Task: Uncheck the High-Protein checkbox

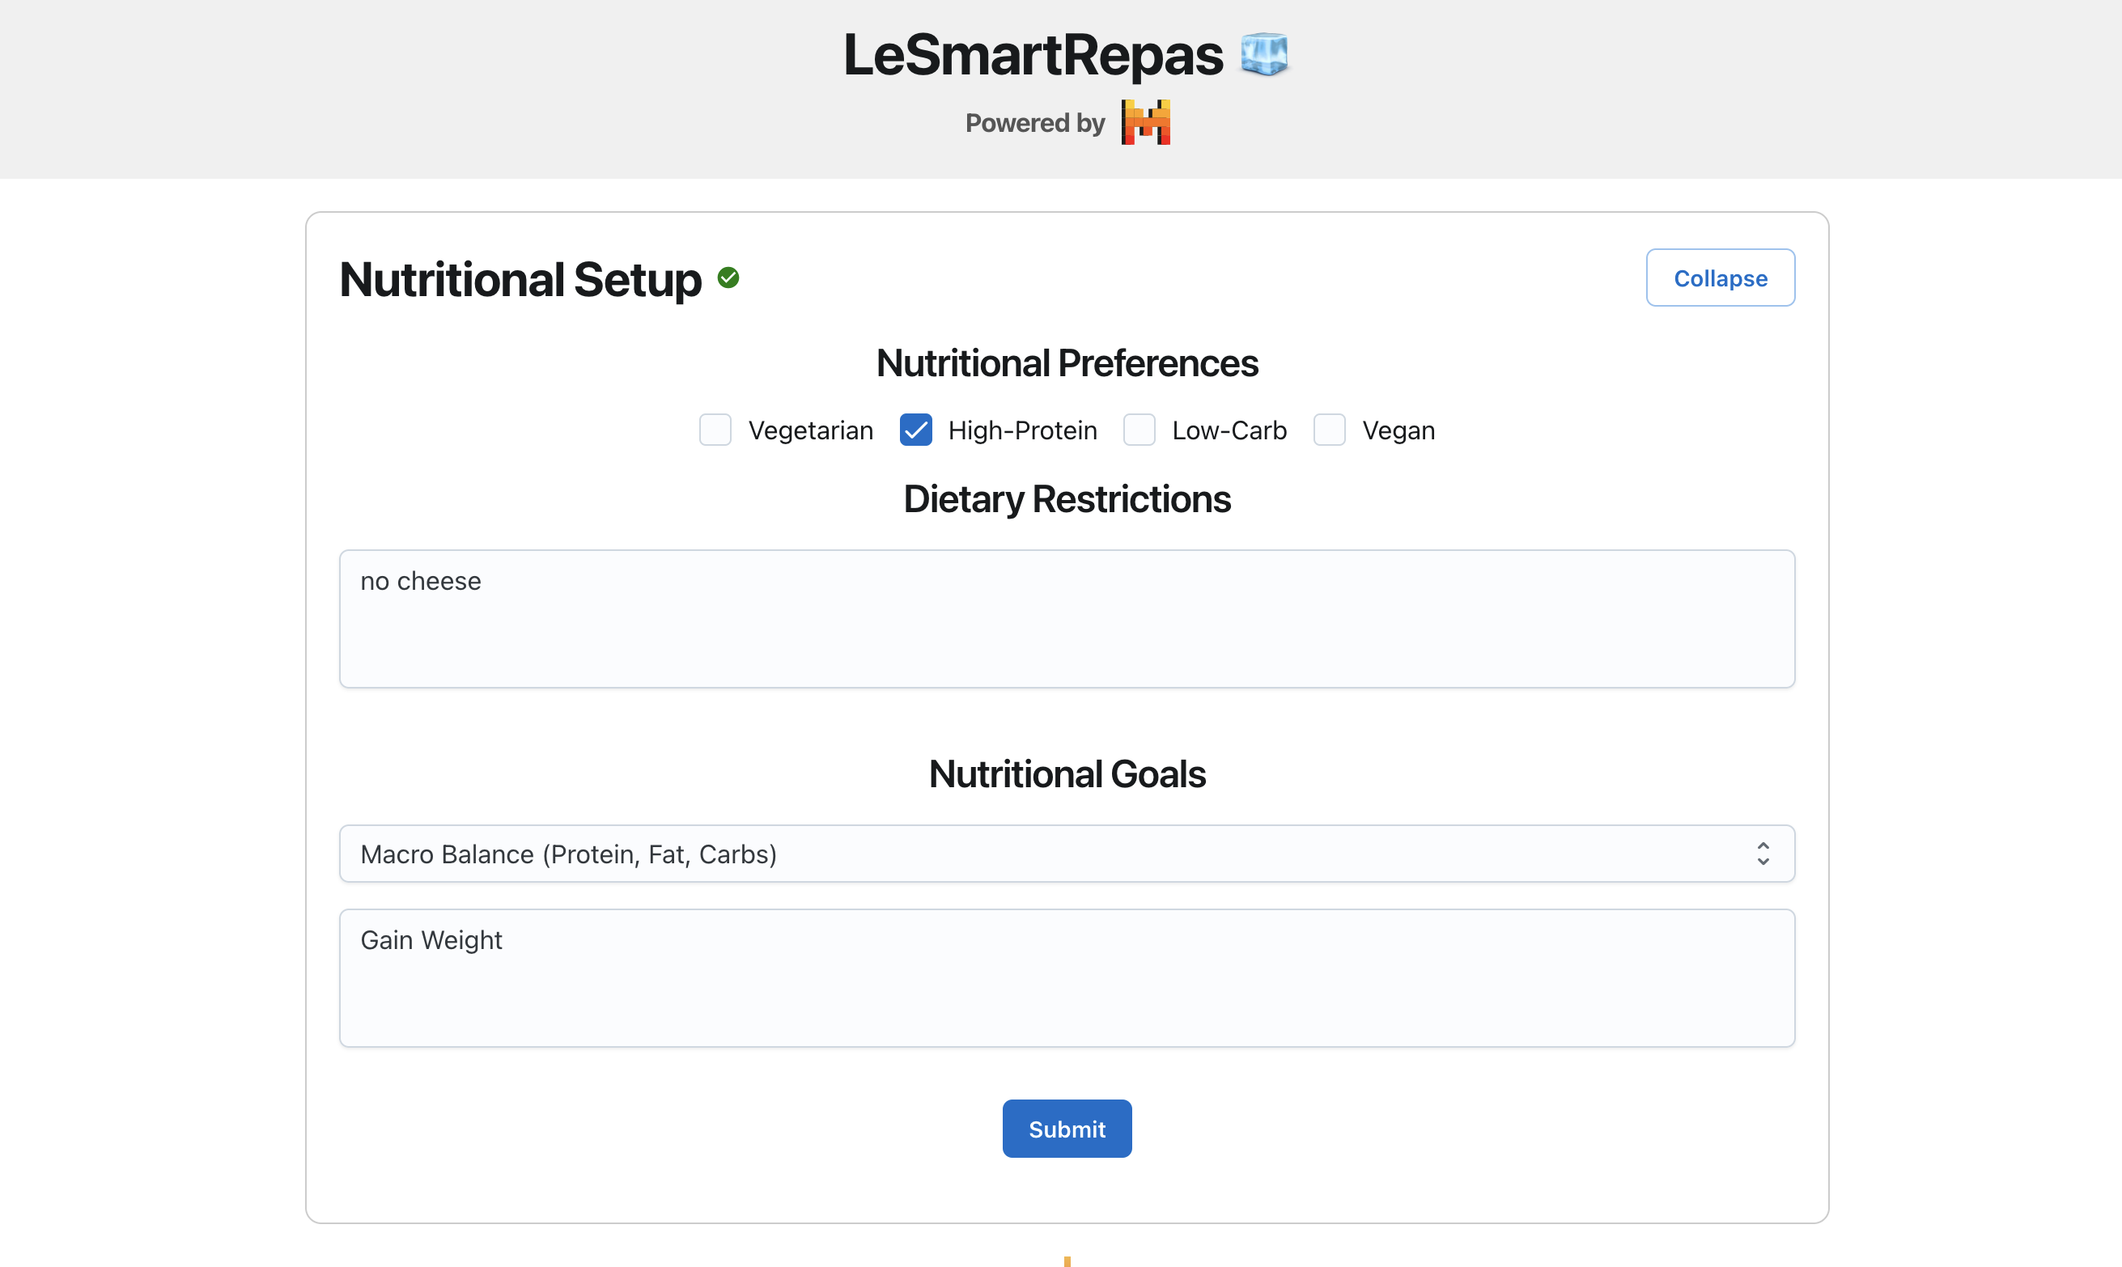Action: pyautogui.click(x=915, y=430)
